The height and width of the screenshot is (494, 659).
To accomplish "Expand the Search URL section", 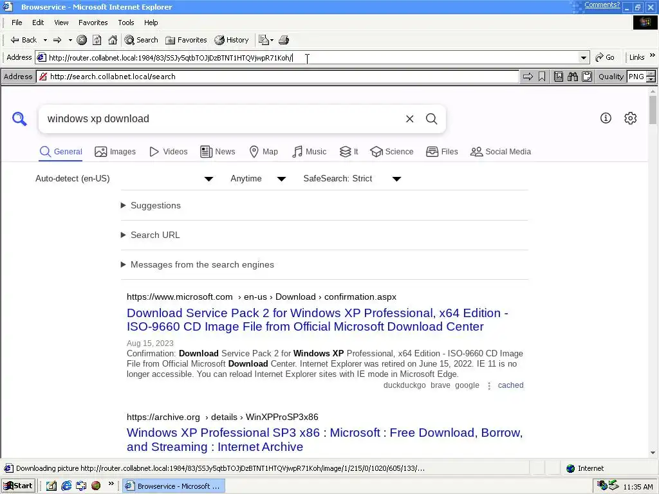I will point(151,235).
